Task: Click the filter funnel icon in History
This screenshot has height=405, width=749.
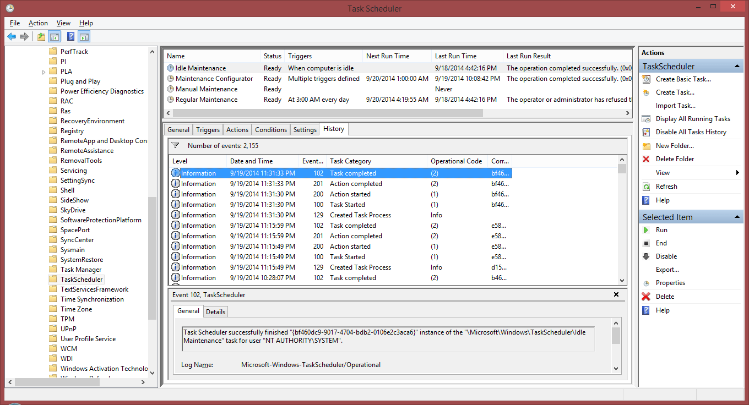Action: coord(175,146)
